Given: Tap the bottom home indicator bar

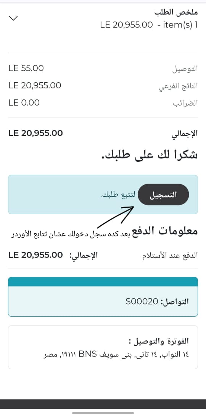Looking at the screenshot, I should (x=103, y=413).
